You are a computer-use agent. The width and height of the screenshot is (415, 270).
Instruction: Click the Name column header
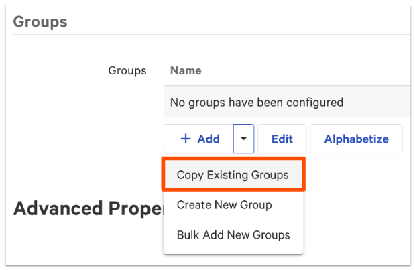coord(186,70)
